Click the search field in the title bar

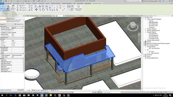[133, 1]
